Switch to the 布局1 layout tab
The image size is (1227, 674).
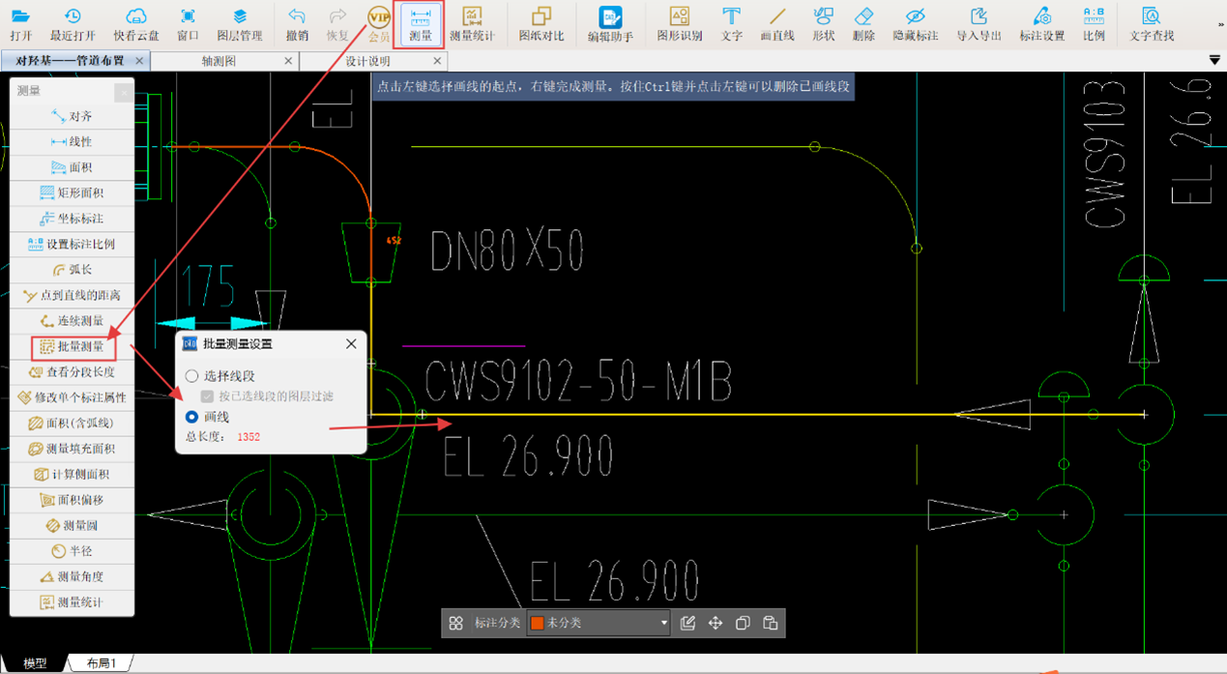point(101,663)
